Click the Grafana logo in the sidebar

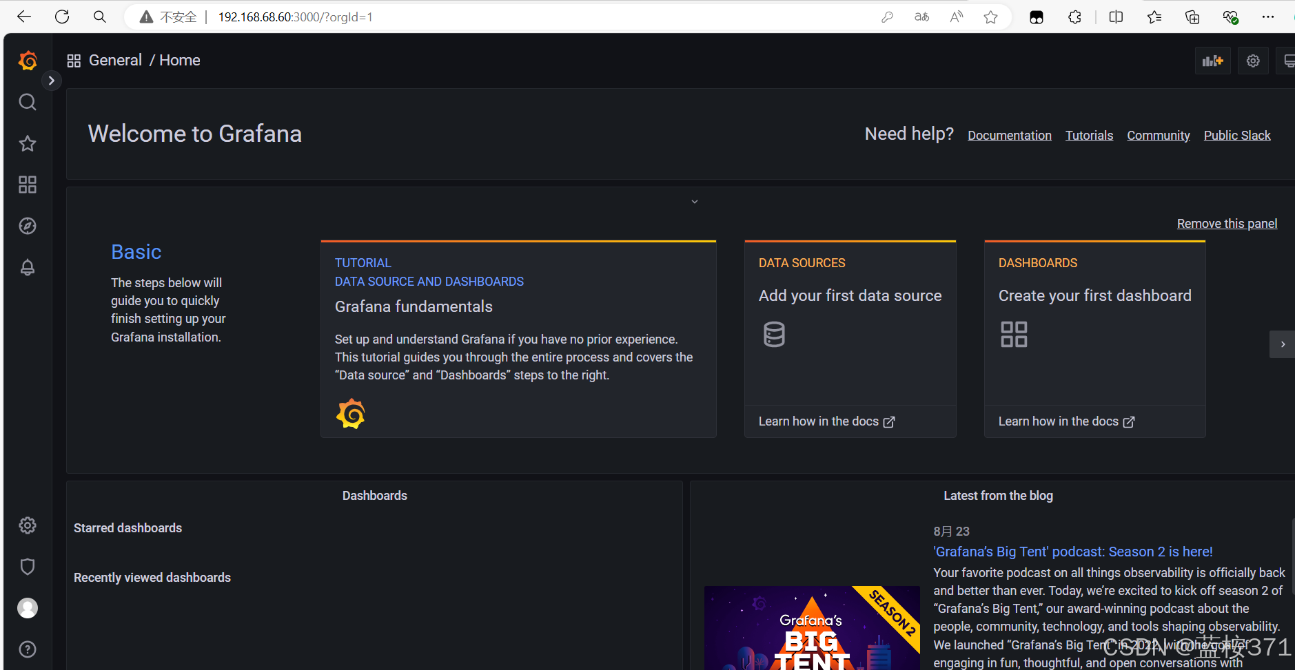coord(28,61)
